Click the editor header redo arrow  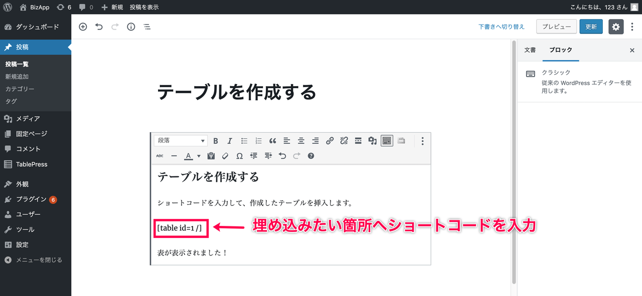click(115, 27)
